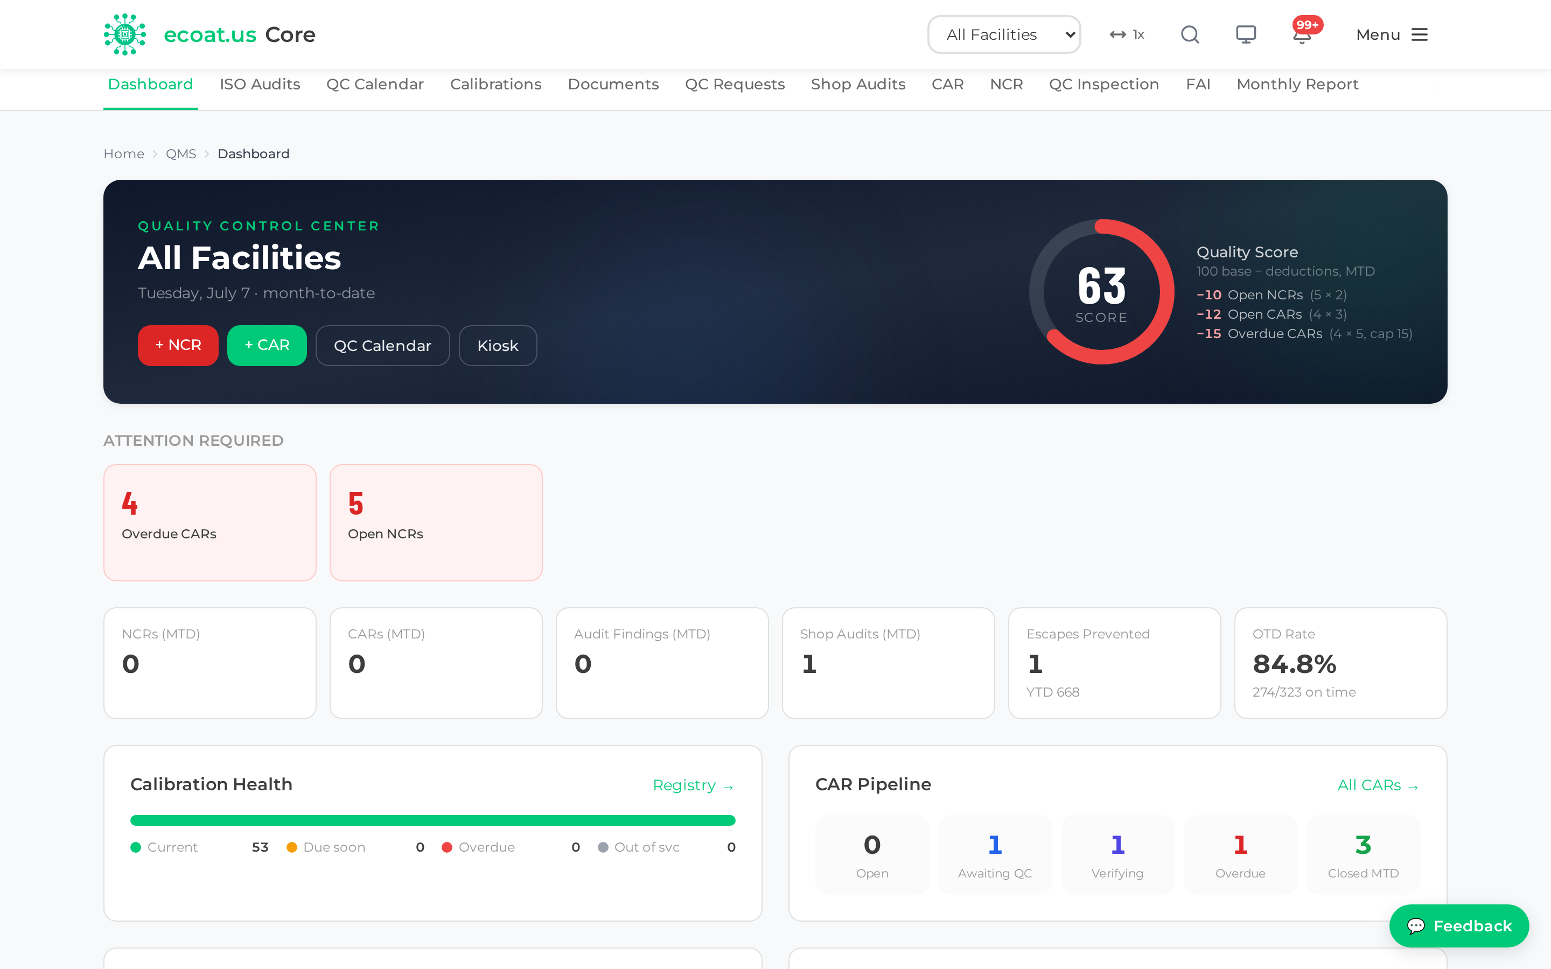Click the green Calibration Health progress bar
The width and height of the screenshot is (1551, 969).
433,820
